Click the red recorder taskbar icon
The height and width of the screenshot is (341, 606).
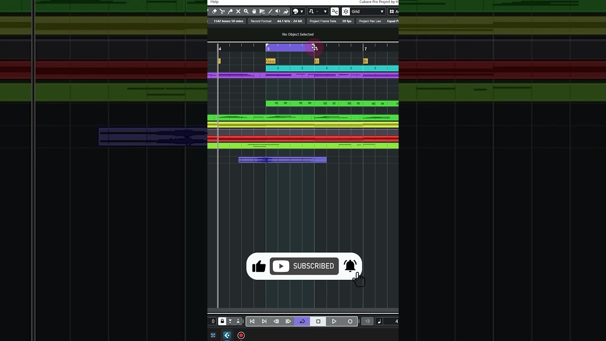[241, 335]
